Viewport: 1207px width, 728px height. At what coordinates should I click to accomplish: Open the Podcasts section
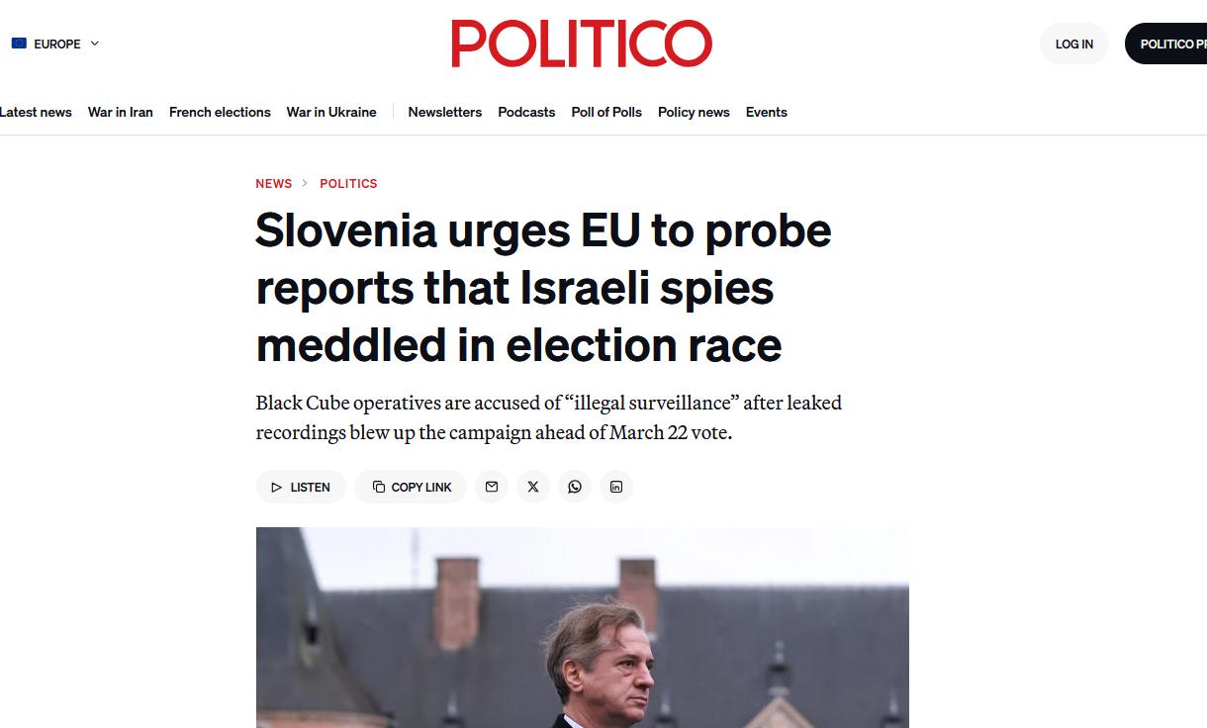[526, 112]
